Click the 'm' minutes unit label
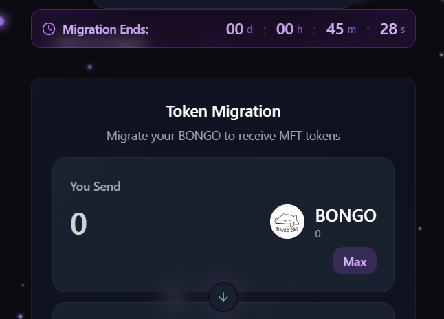 [x=351, y=29]
